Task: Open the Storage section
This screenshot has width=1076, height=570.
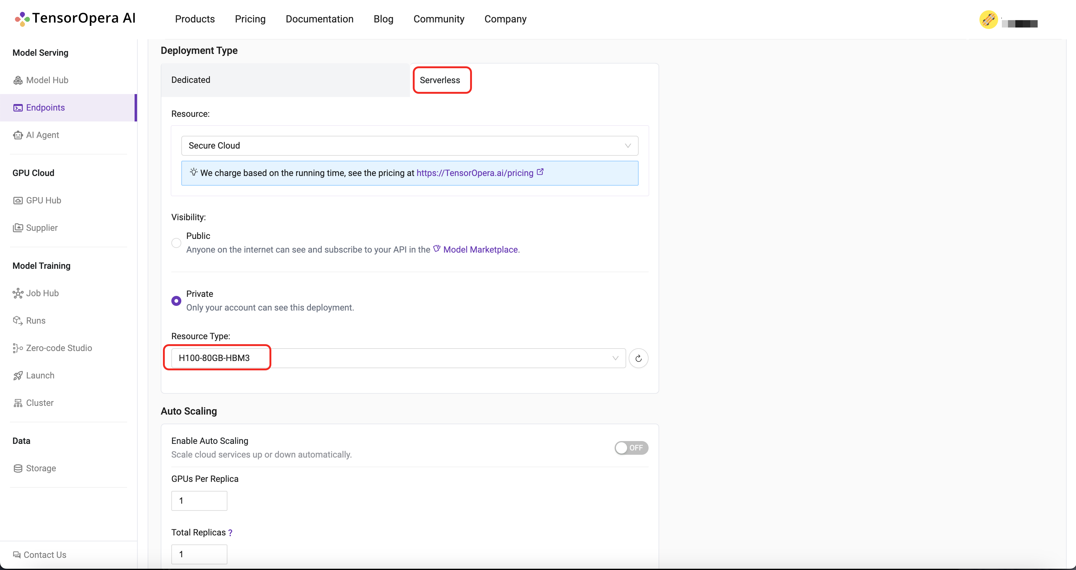Action: point(40,468)
